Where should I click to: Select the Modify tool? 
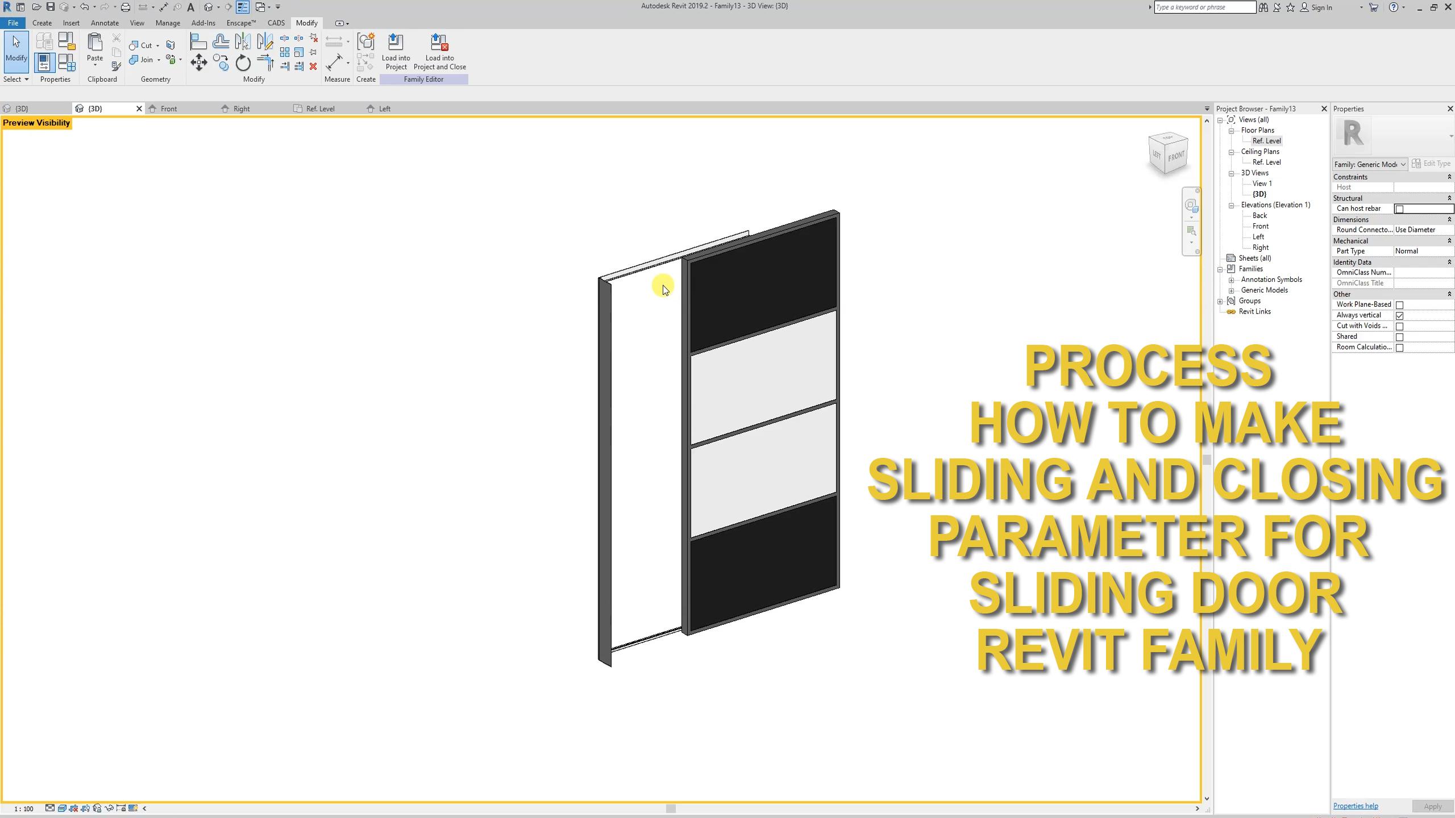16,51
